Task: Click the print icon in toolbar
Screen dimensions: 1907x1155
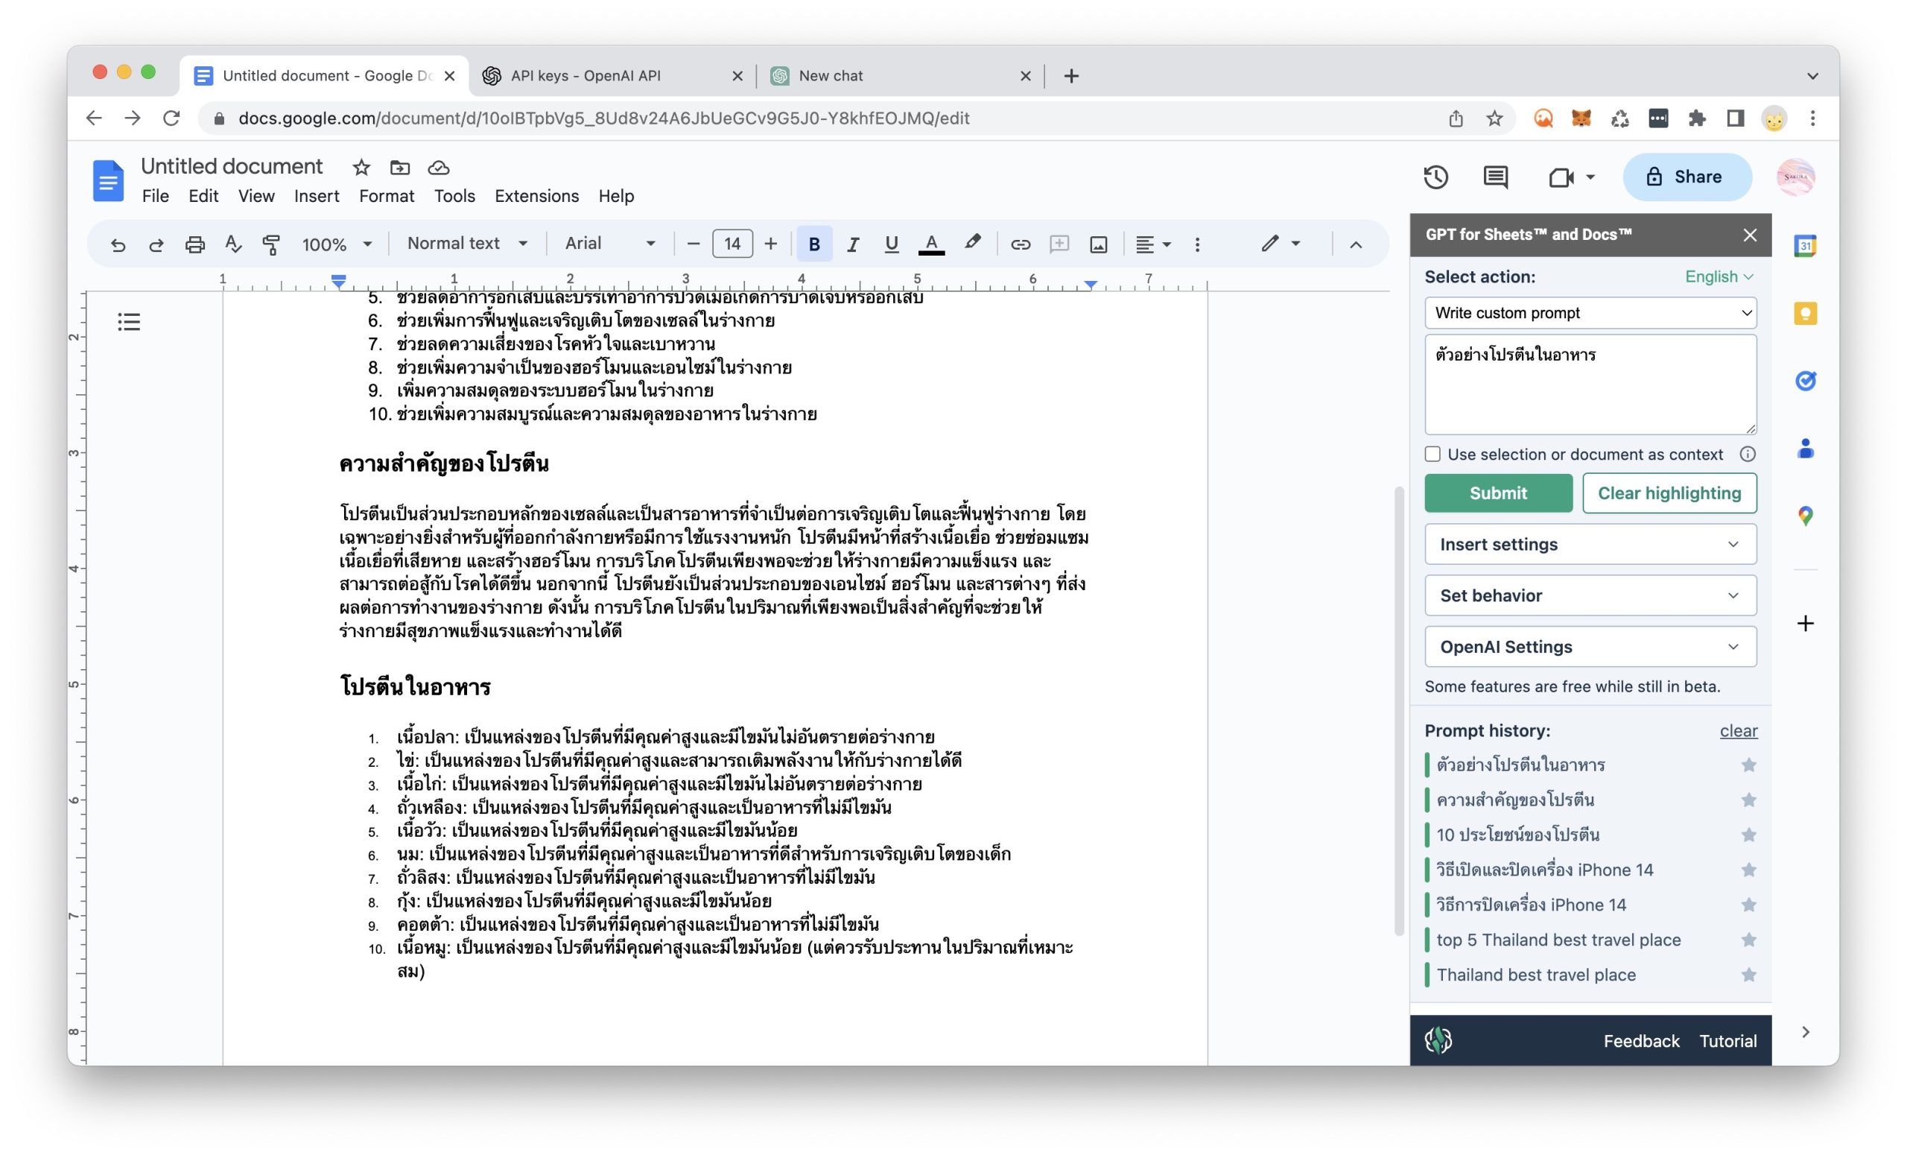Action: pyautogui.click(x=194, y=244)
